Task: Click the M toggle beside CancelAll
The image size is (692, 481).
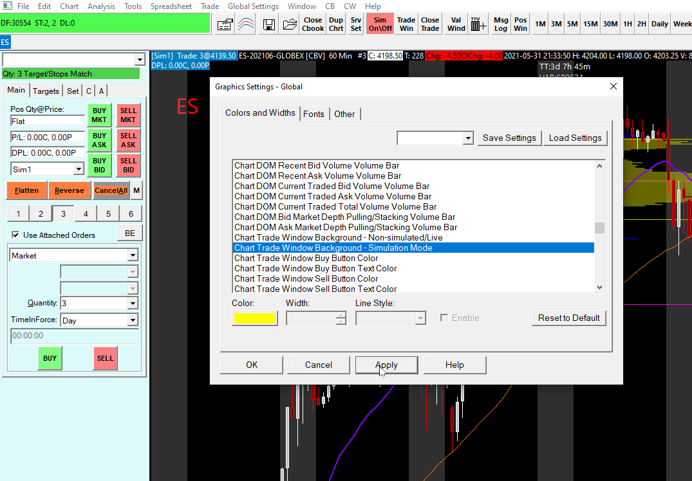Action: tap(136, 190)
